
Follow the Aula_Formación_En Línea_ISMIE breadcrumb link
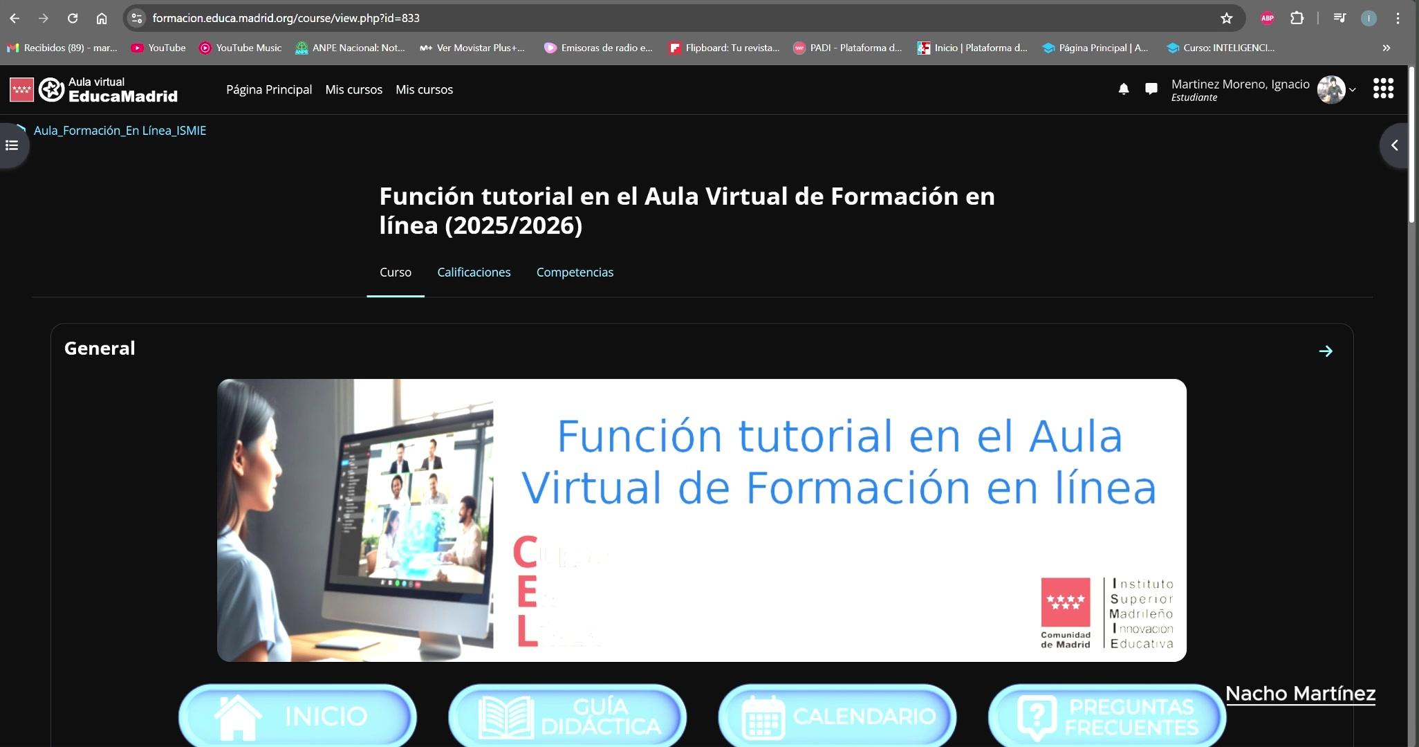[x=120, y=131]
